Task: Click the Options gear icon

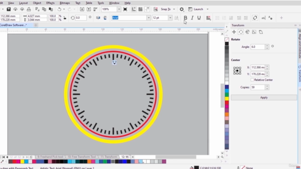Action: (x=182, y=9)
